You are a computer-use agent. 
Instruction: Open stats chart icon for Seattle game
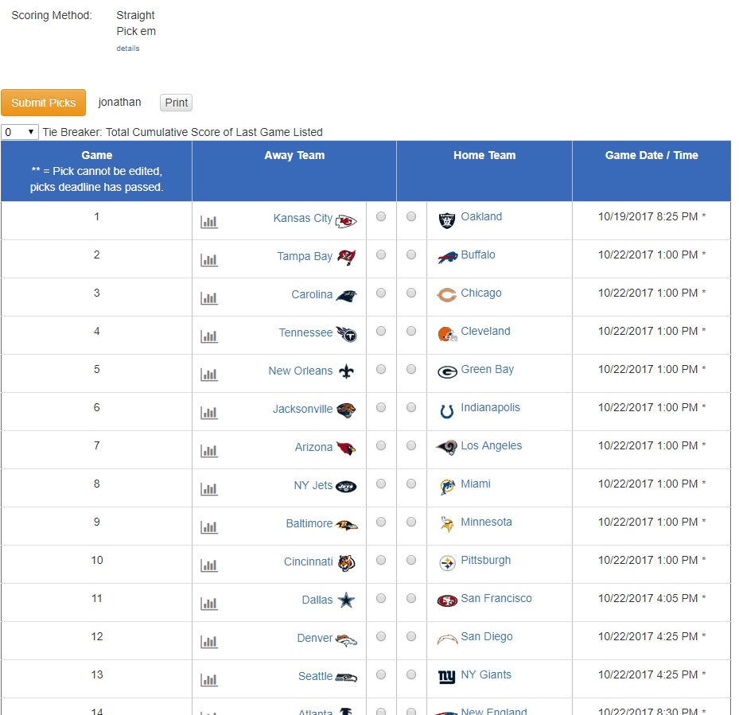(209, 680)
